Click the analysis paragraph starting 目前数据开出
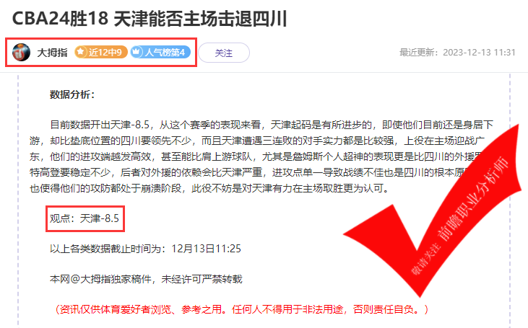Screen dimensions: 528x328 [261, 156]
